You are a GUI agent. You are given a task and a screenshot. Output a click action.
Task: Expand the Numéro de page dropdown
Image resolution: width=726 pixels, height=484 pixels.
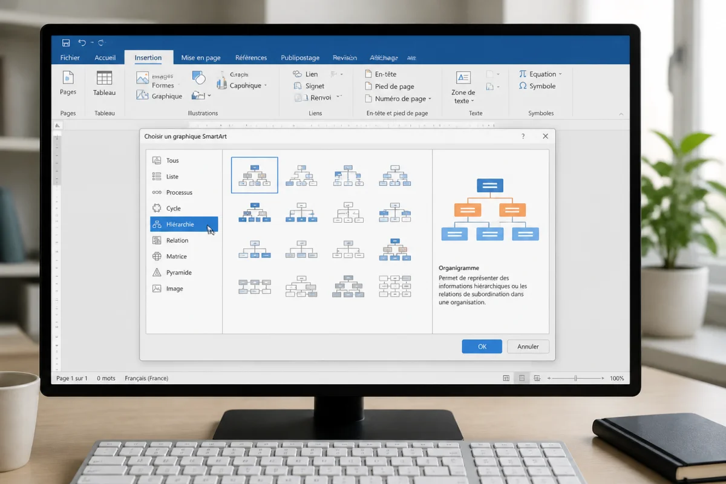pyautogui.click(x=430, y=99)
